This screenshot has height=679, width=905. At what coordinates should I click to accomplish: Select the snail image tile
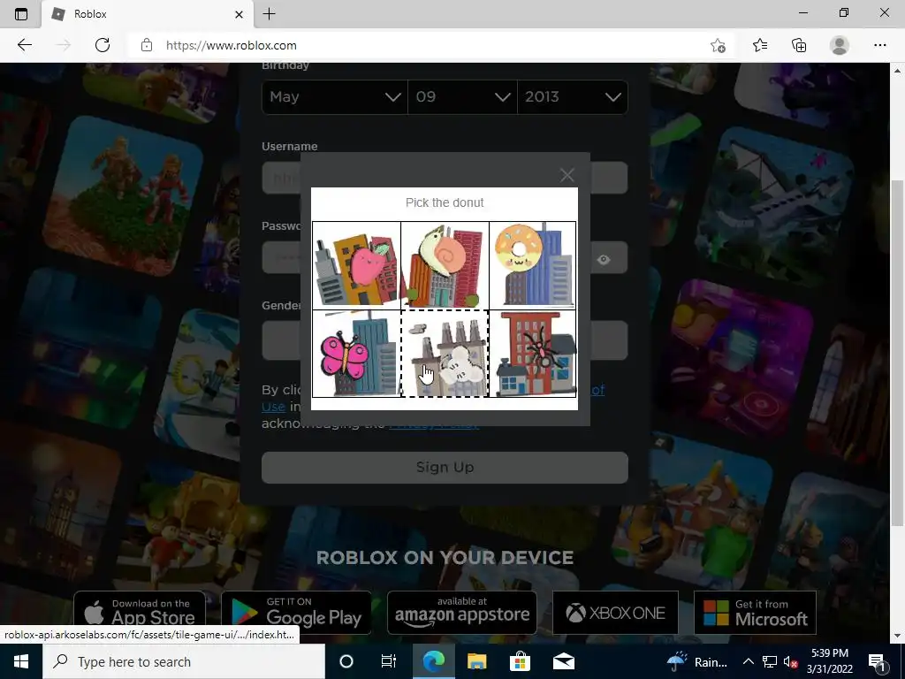[445, 265]
